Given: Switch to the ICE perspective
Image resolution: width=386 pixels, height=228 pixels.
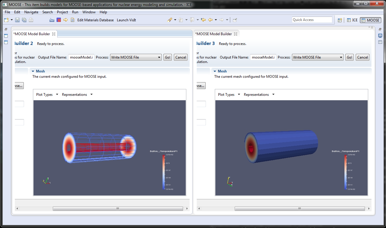Looking at the screenshot, I should [x=352, y=20].
